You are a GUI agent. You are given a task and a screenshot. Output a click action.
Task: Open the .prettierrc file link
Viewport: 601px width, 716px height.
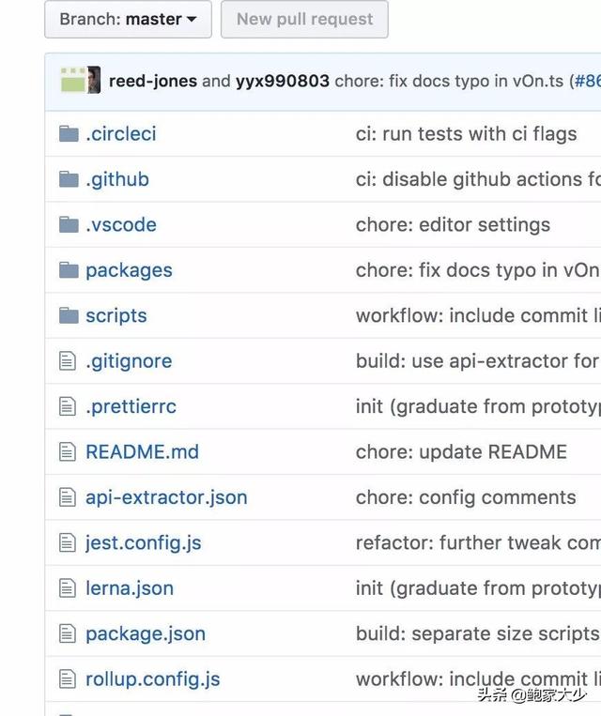point(131,406)
